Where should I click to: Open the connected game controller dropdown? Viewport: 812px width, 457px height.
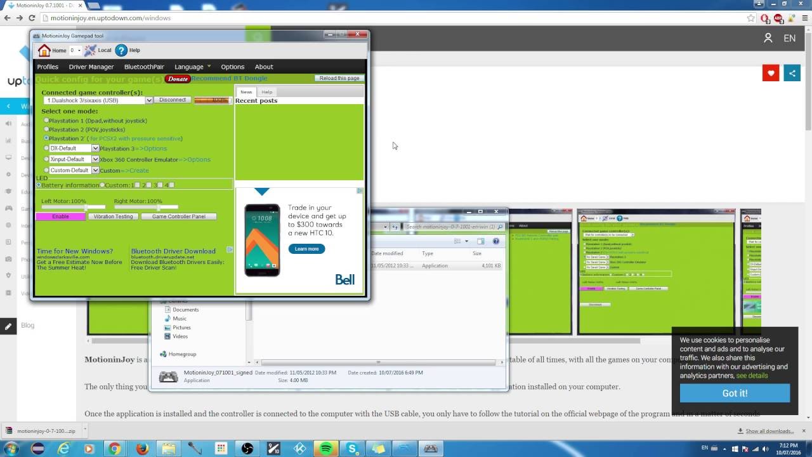[x=149, y=100]
